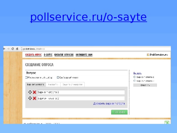Click the Добавить вариант ответа link
This screenshot has height=133, width=177.
tap(109, 104)
